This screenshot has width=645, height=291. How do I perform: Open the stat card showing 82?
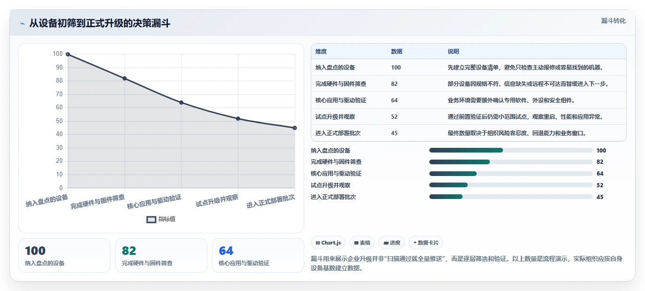161,255
